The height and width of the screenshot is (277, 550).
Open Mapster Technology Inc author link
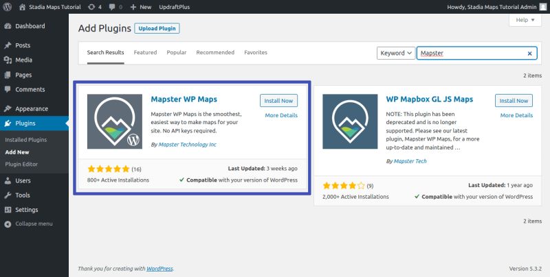tap(187, 145)
